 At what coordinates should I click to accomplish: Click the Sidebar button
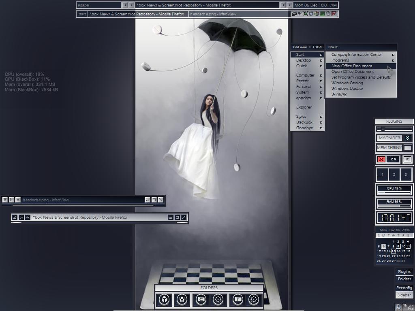pos(404,295)
